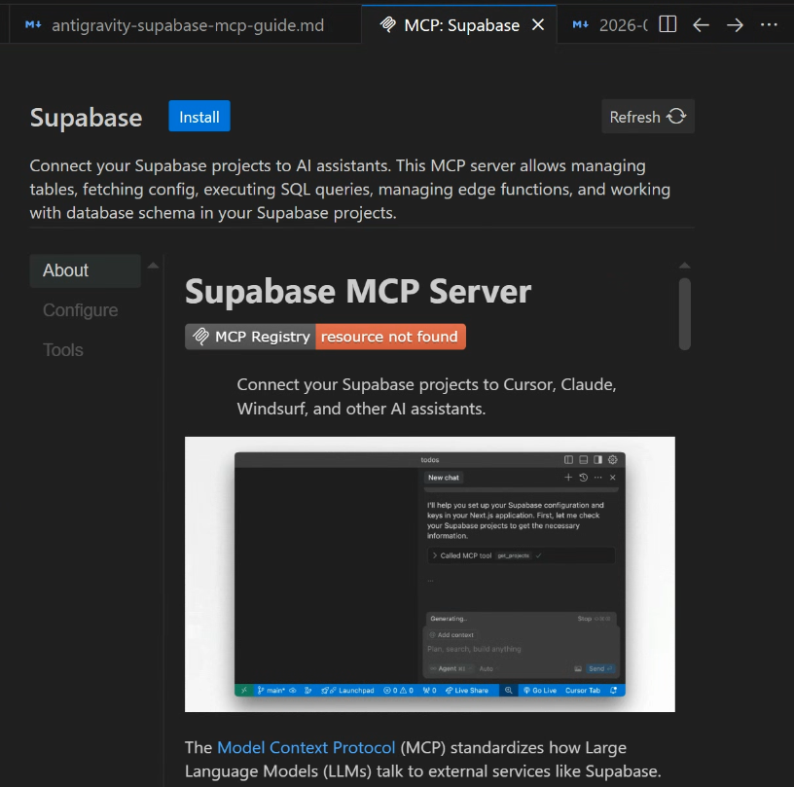Click the readme scroll-up arrow
Image resolution: width=794 pixels, height=787 pixels.
coord(685,266)
